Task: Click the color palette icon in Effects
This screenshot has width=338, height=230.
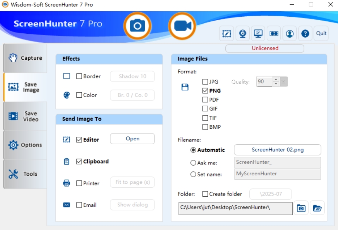Action: (x=67, y=95)
